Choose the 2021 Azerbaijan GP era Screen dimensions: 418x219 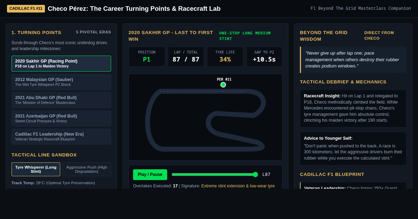click(x=61, y=119)
